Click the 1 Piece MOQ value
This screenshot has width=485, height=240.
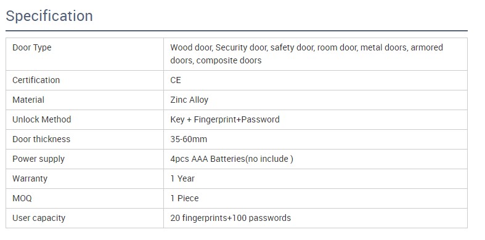[x=184, y=198]
